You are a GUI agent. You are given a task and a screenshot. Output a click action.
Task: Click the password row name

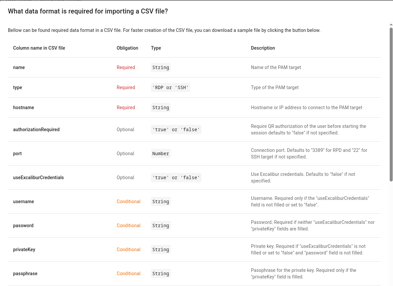click(x=23, y=226)
